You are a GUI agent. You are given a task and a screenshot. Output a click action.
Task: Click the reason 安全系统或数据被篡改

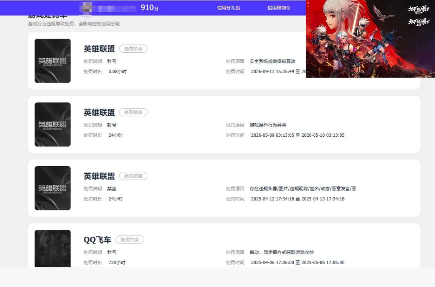pos(273,61)
